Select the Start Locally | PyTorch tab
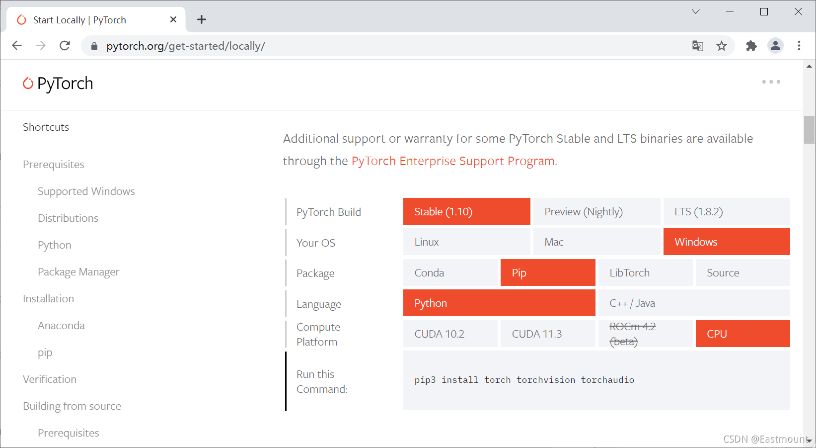The height and width of the screenshot is (448, 816). tap(96, 20)
